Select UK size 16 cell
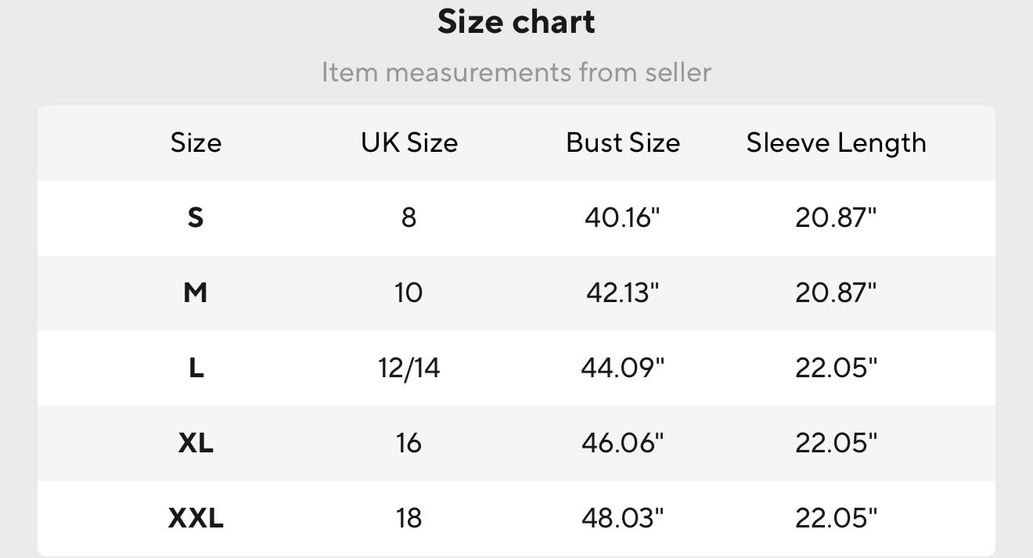Screen dimensions: 1033x558 [x=409, y=443]
